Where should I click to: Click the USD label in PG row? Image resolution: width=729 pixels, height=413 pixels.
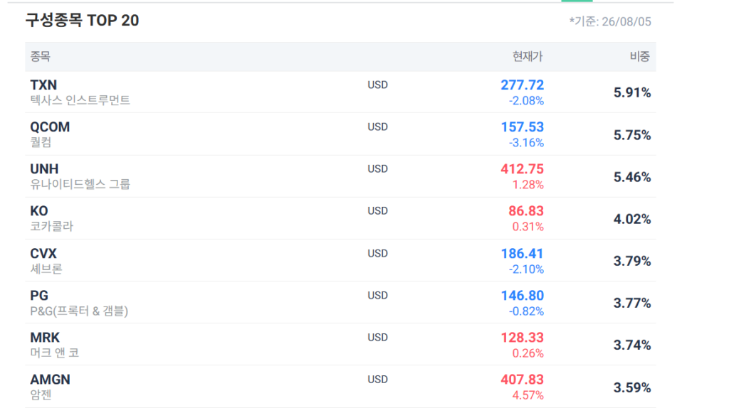377,296
